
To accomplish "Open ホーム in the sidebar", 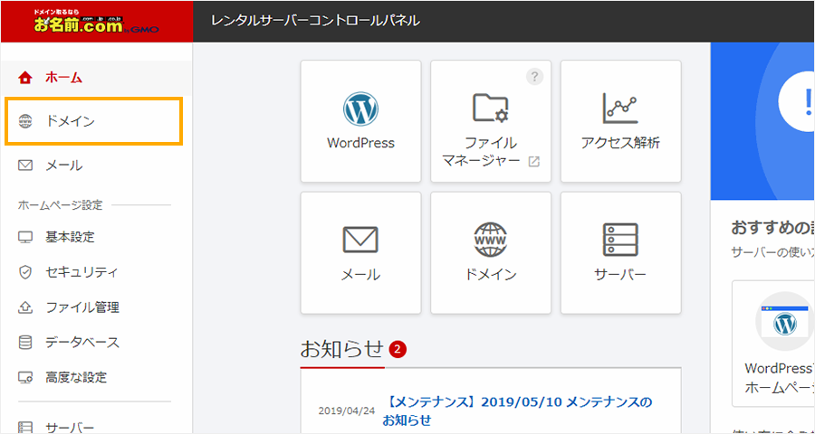I will pyautogui.click(x=96, y=78).
